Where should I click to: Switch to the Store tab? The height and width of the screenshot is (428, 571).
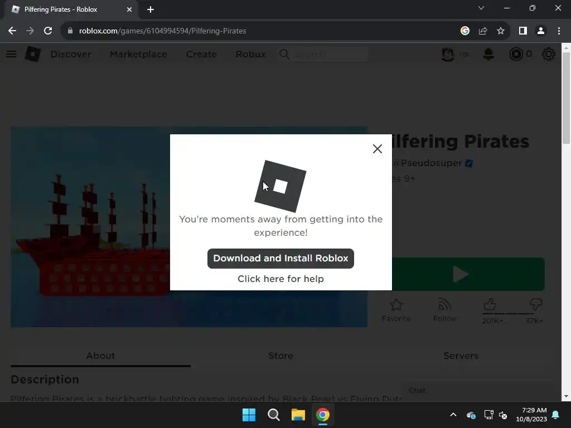(x=280, y=356)
